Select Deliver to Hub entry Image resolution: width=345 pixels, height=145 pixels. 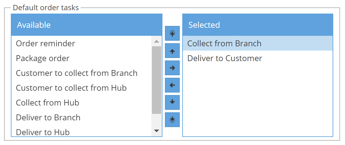click(43, 132)
